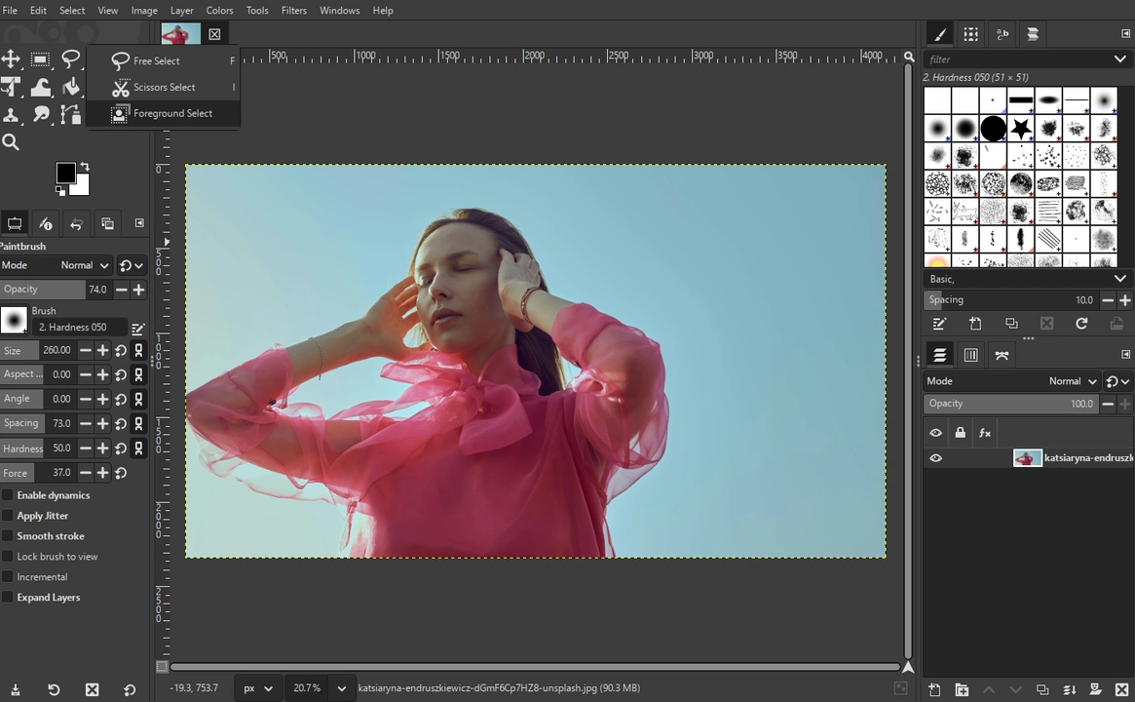Switch to the Tool Options tab
1135x702 pixels.
click(x=15, y=223)
